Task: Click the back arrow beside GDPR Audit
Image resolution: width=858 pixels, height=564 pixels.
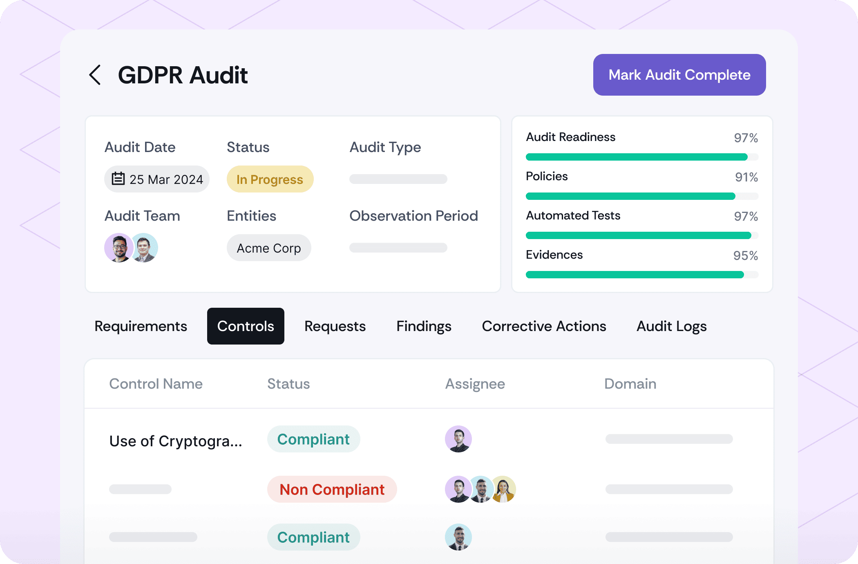Action: (95, 75)
